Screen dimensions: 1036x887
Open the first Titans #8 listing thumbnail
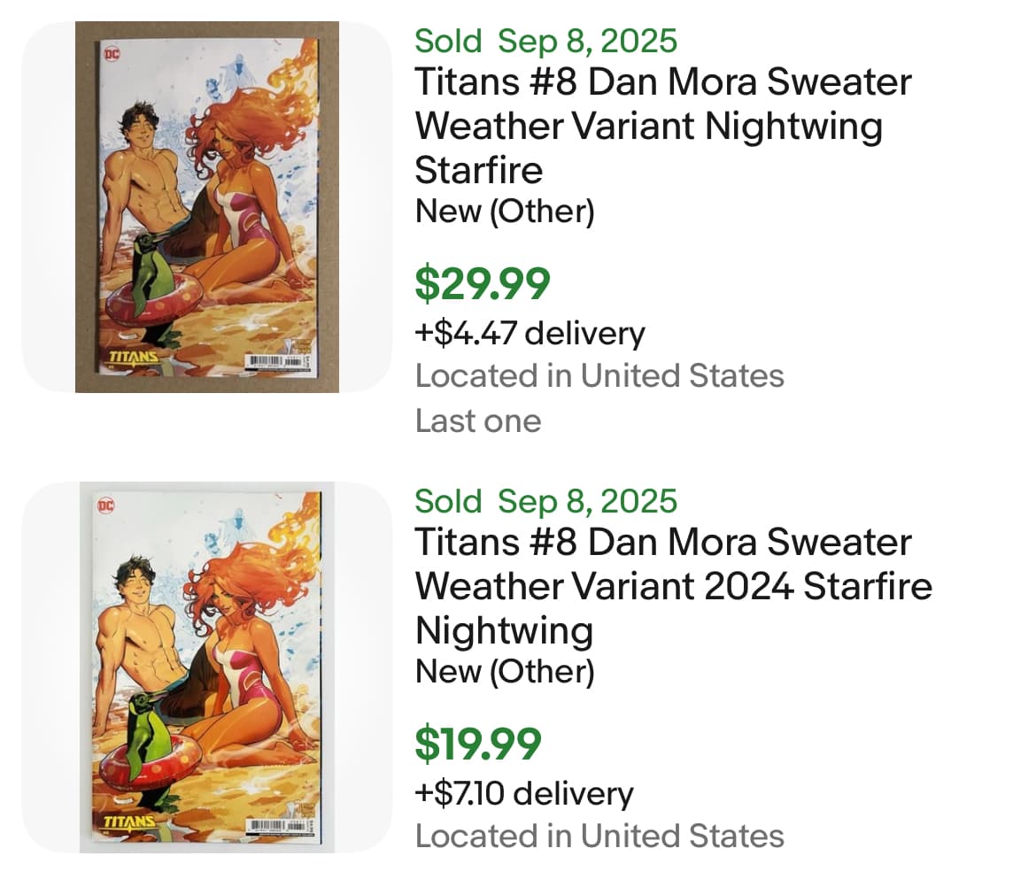pos(206,207)
